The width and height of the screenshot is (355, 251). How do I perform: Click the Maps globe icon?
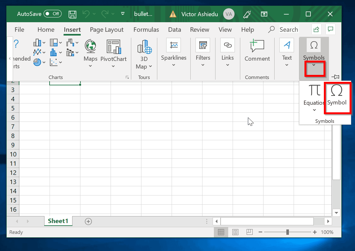(x=91, y=46)
